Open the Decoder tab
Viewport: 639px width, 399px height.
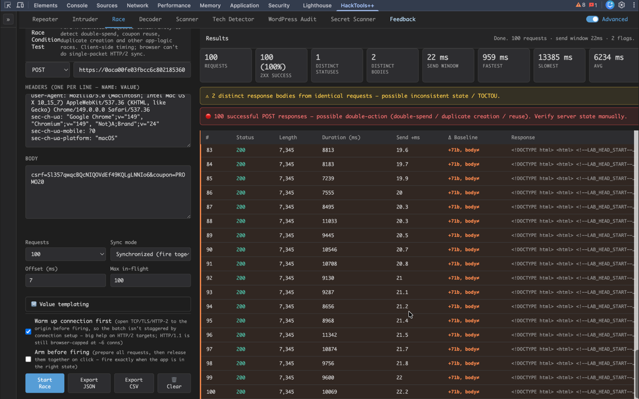pos(150,19)
